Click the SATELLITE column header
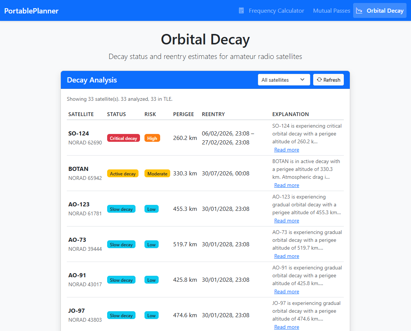The image size is (411, 331). [x=81, y=114]
